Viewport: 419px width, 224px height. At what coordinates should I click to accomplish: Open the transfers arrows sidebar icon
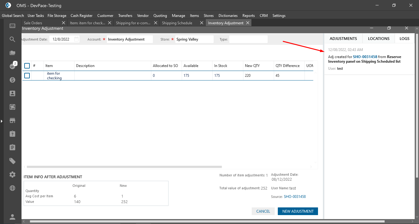(12, 107)
